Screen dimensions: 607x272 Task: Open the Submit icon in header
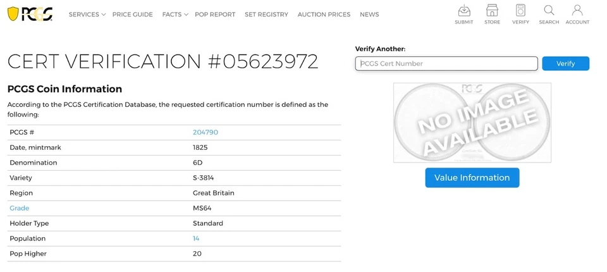(463, 14)
